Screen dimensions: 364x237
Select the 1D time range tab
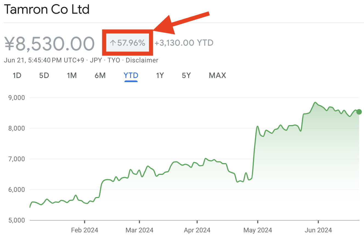click(x=17, y=76)
